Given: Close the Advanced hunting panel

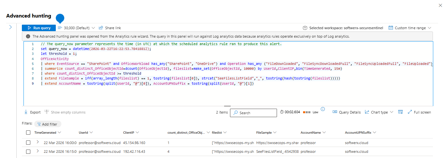Looking at the screenshot, I should [x=441, y=6].
